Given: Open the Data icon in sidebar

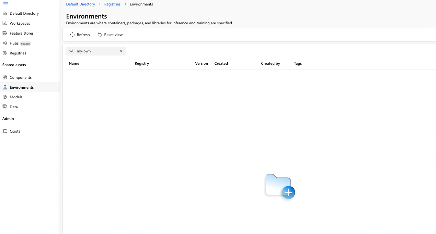Looking at the screenshot, I should click(5, 107).
